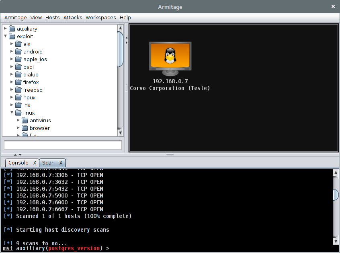This screenshot has height=253, width=340.
Task: Click the bottom-panel splitter down arrow
Action: click(20, 155)
